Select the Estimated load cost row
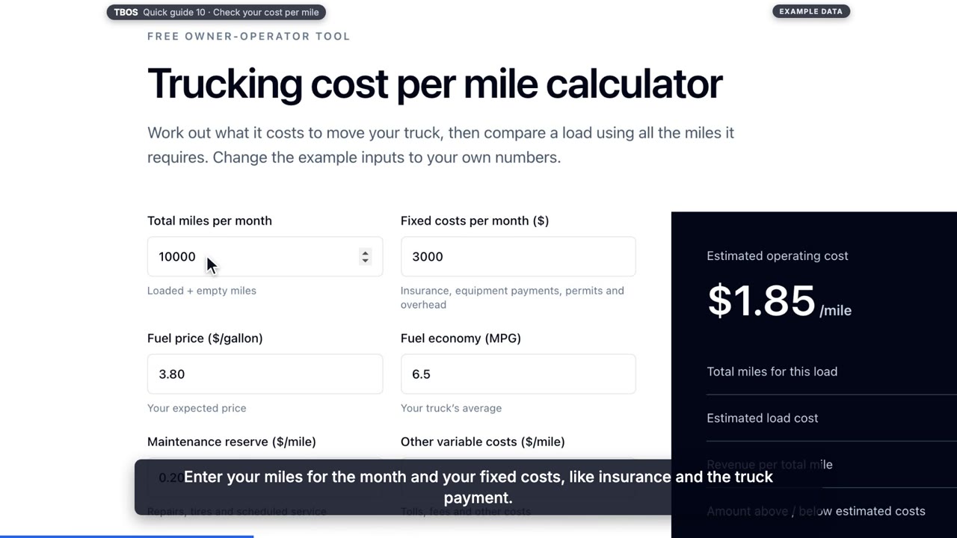This screenshot has width=957, height=538. tap(831, 418)
